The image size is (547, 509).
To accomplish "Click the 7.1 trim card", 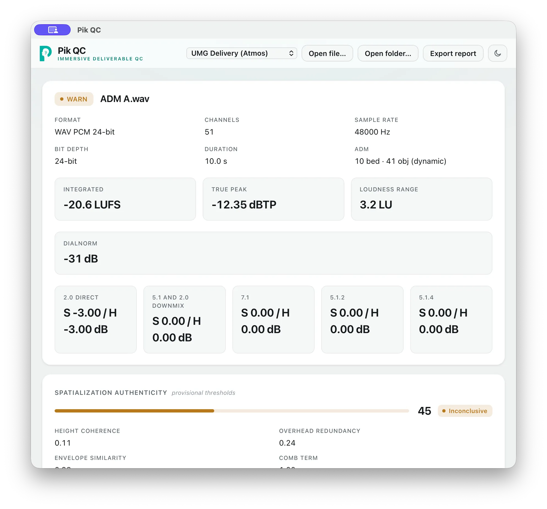I will [273, 320].
